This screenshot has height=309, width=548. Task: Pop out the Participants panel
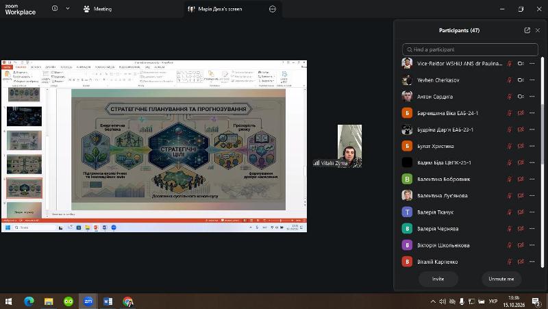pyautogui.click(x=527, y=30)
